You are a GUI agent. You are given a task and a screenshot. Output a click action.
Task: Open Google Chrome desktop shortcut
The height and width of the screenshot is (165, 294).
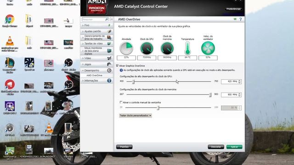10,19
